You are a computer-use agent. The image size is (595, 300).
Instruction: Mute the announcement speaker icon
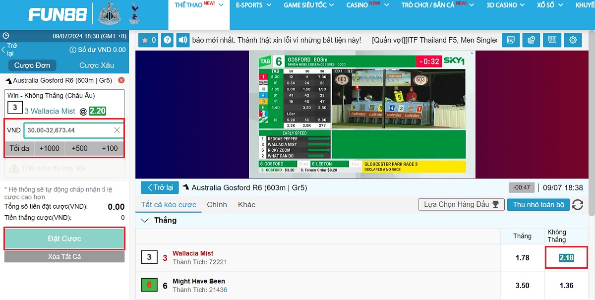(x=183, y=40)
